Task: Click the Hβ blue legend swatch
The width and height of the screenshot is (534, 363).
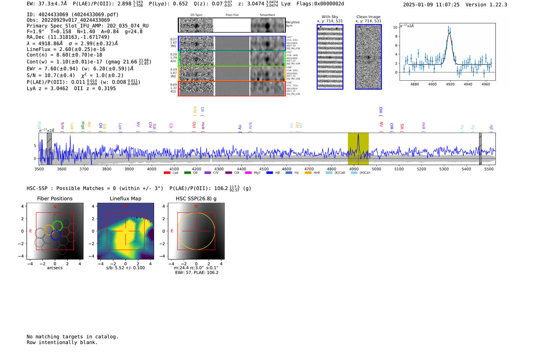Action: tap(270, 173)
